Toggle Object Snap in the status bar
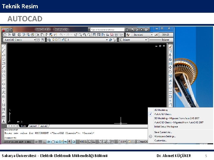214x160 pixels. pyautogui.click(x=53, y=142)
